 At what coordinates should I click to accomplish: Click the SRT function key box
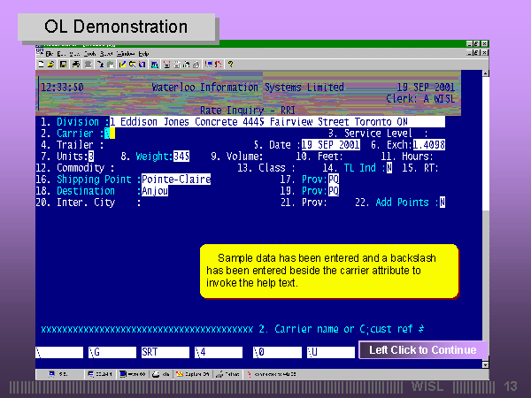pyautogui.click(x=164, y=351)
